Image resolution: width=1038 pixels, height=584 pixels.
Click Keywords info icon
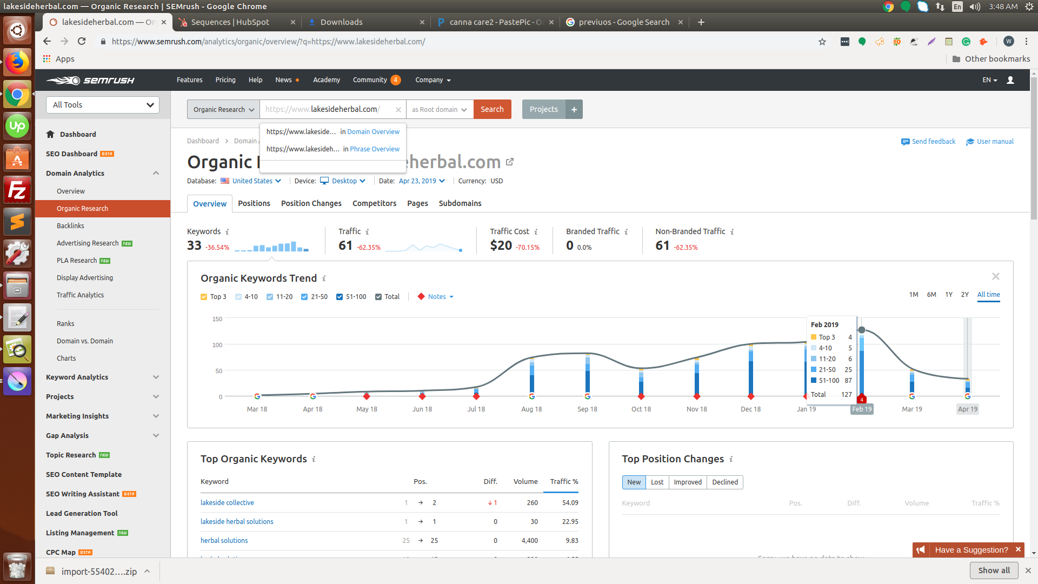227,231
